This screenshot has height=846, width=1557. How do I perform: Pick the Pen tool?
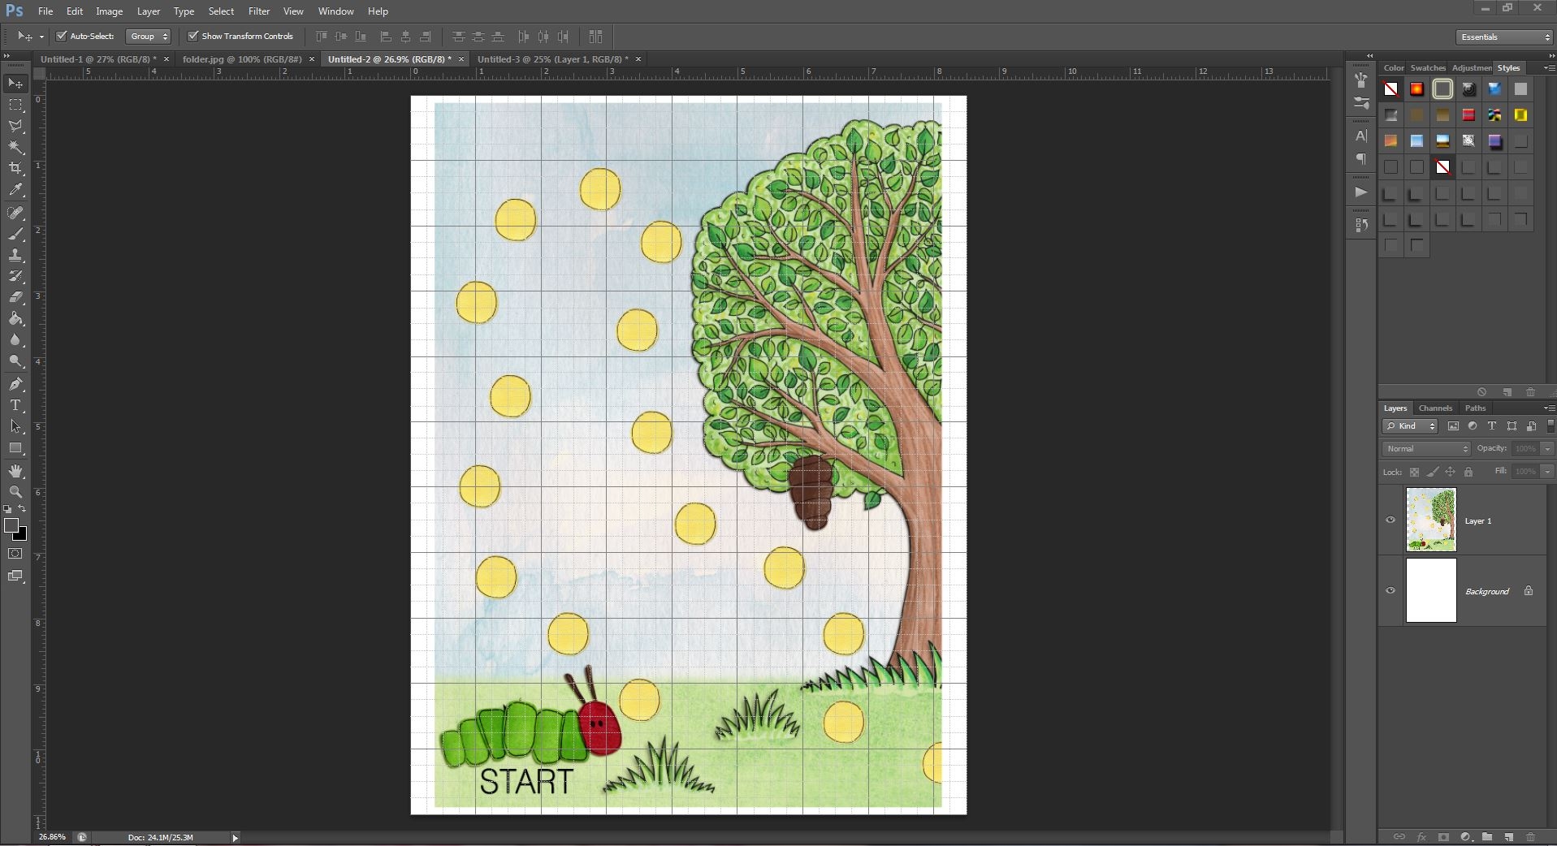pos(15,384)
